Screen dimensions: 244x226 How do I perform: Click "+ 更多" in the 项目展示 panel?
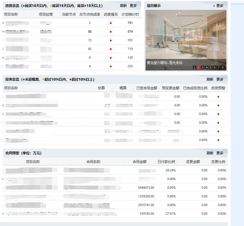(x=218, y=6)
